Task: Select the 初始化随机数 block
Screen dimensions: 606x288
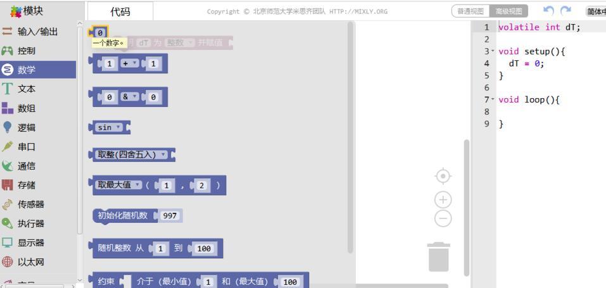Action: click(122, 216)
